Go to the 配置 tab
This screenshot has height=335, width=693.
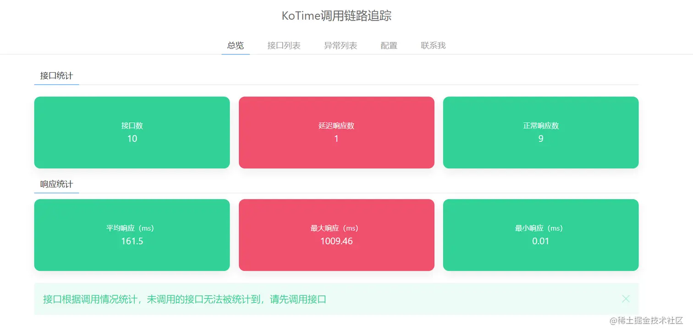click(x=389, y=45)
